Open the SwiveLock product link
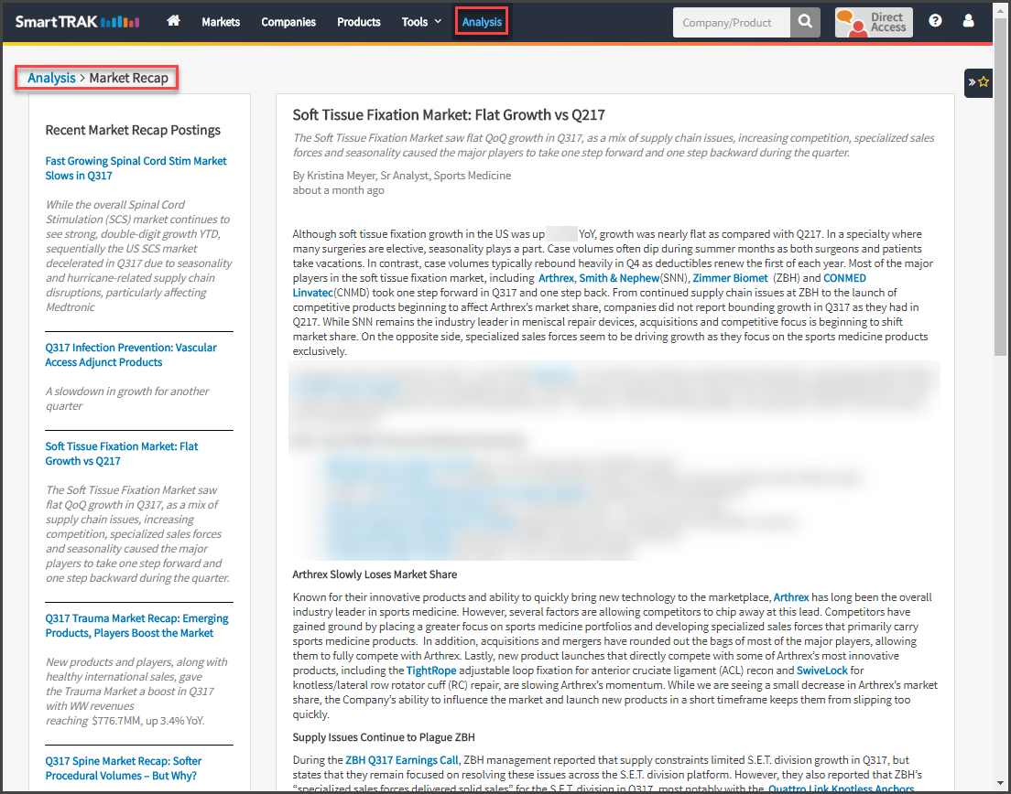The height and width of the screenshot is (794, 1011). pos(822,671)
